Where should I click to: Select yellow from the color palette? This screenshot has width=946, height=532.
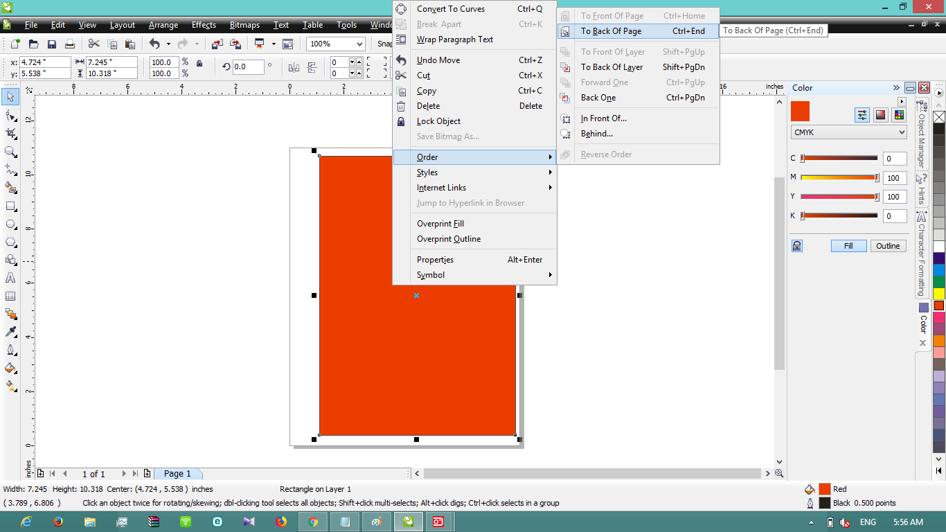coord(939,292)
